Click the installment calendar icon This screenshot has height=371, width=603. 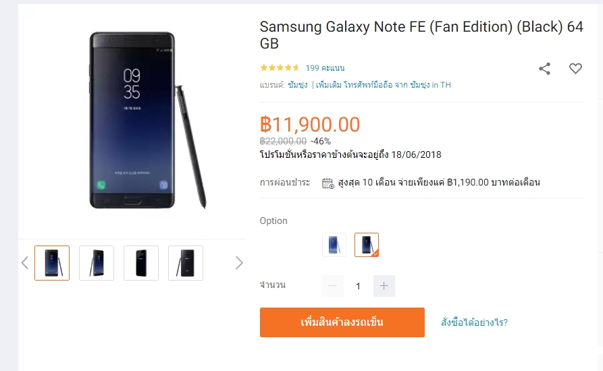327,183
